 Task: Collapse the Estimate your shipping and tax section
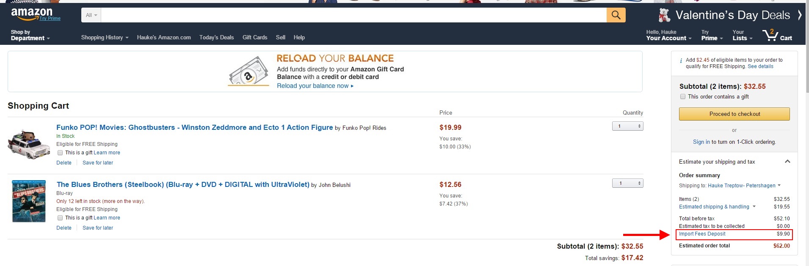pos(787,162)
